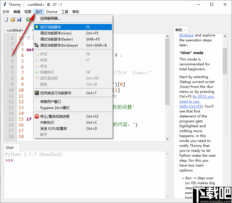Click the editor vertical scrollbar thumb
Screen dimensions: 232x203
pyautogui.click(x=167, y=72)
